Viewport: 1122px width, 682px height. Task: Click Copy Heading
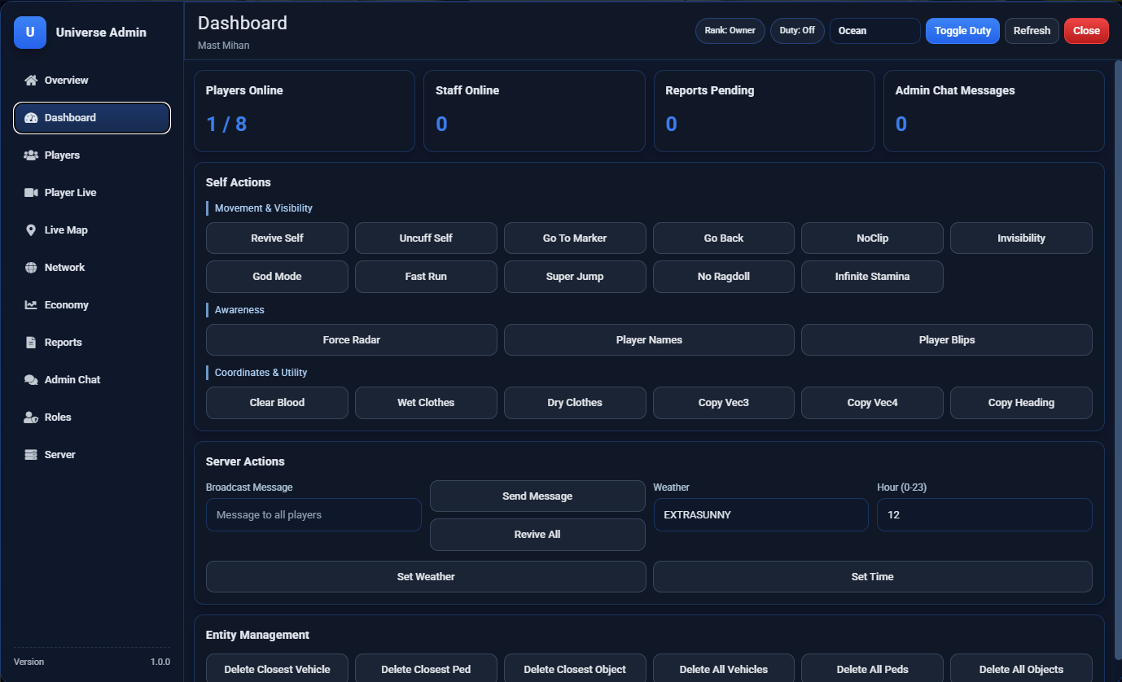(1021, 403)
